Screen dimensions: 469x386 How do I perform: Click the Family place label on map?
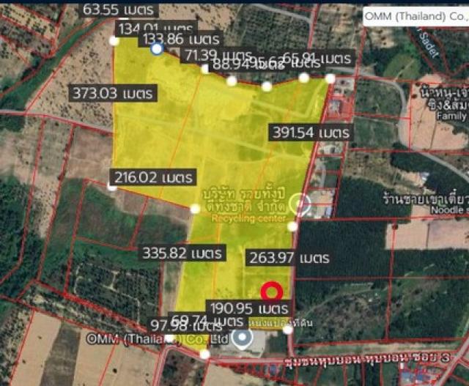pos(449,116)
